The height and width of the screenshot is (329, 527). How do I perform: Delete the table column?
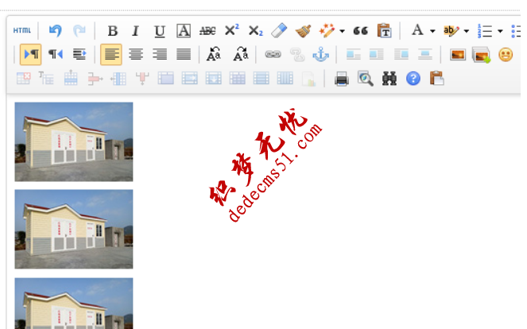pyautogui.click(x=142, y=79)
